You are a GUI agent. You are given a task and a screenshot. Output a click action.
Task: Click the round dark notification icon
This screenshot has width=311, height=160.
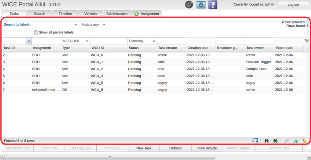click(x=189, y=5)
